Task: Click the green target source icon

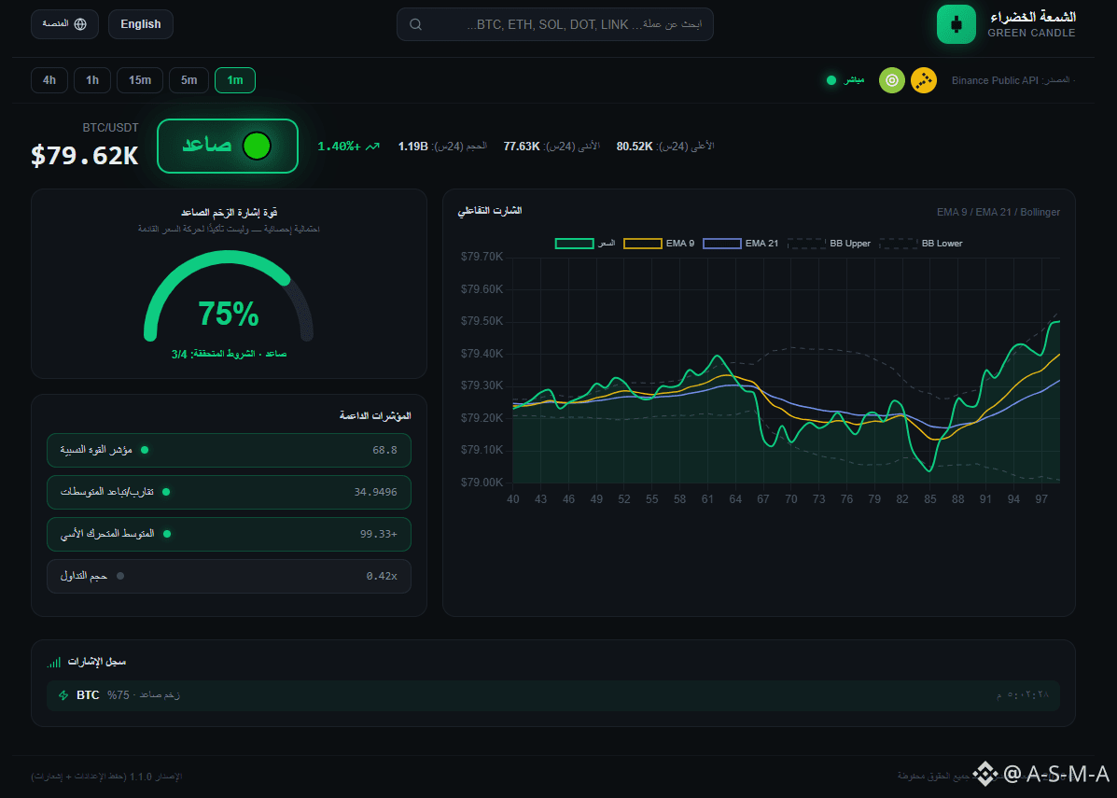Action: (x=892, y=80)
